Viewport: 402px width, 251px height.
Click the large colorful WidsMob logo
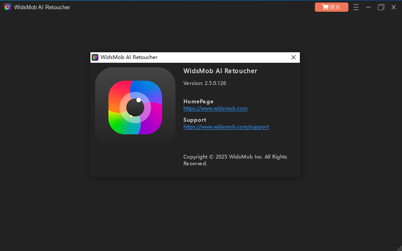point(135,108)
